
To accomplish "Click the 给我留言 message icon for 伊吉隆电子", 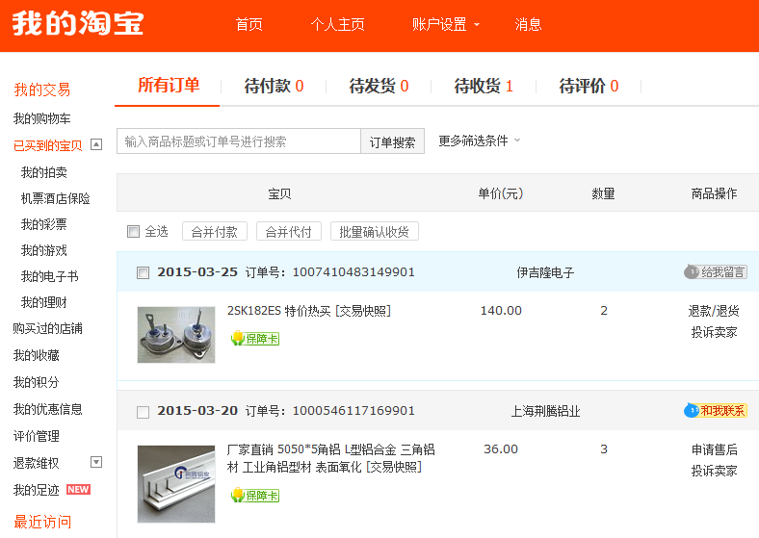I will 715,272.
